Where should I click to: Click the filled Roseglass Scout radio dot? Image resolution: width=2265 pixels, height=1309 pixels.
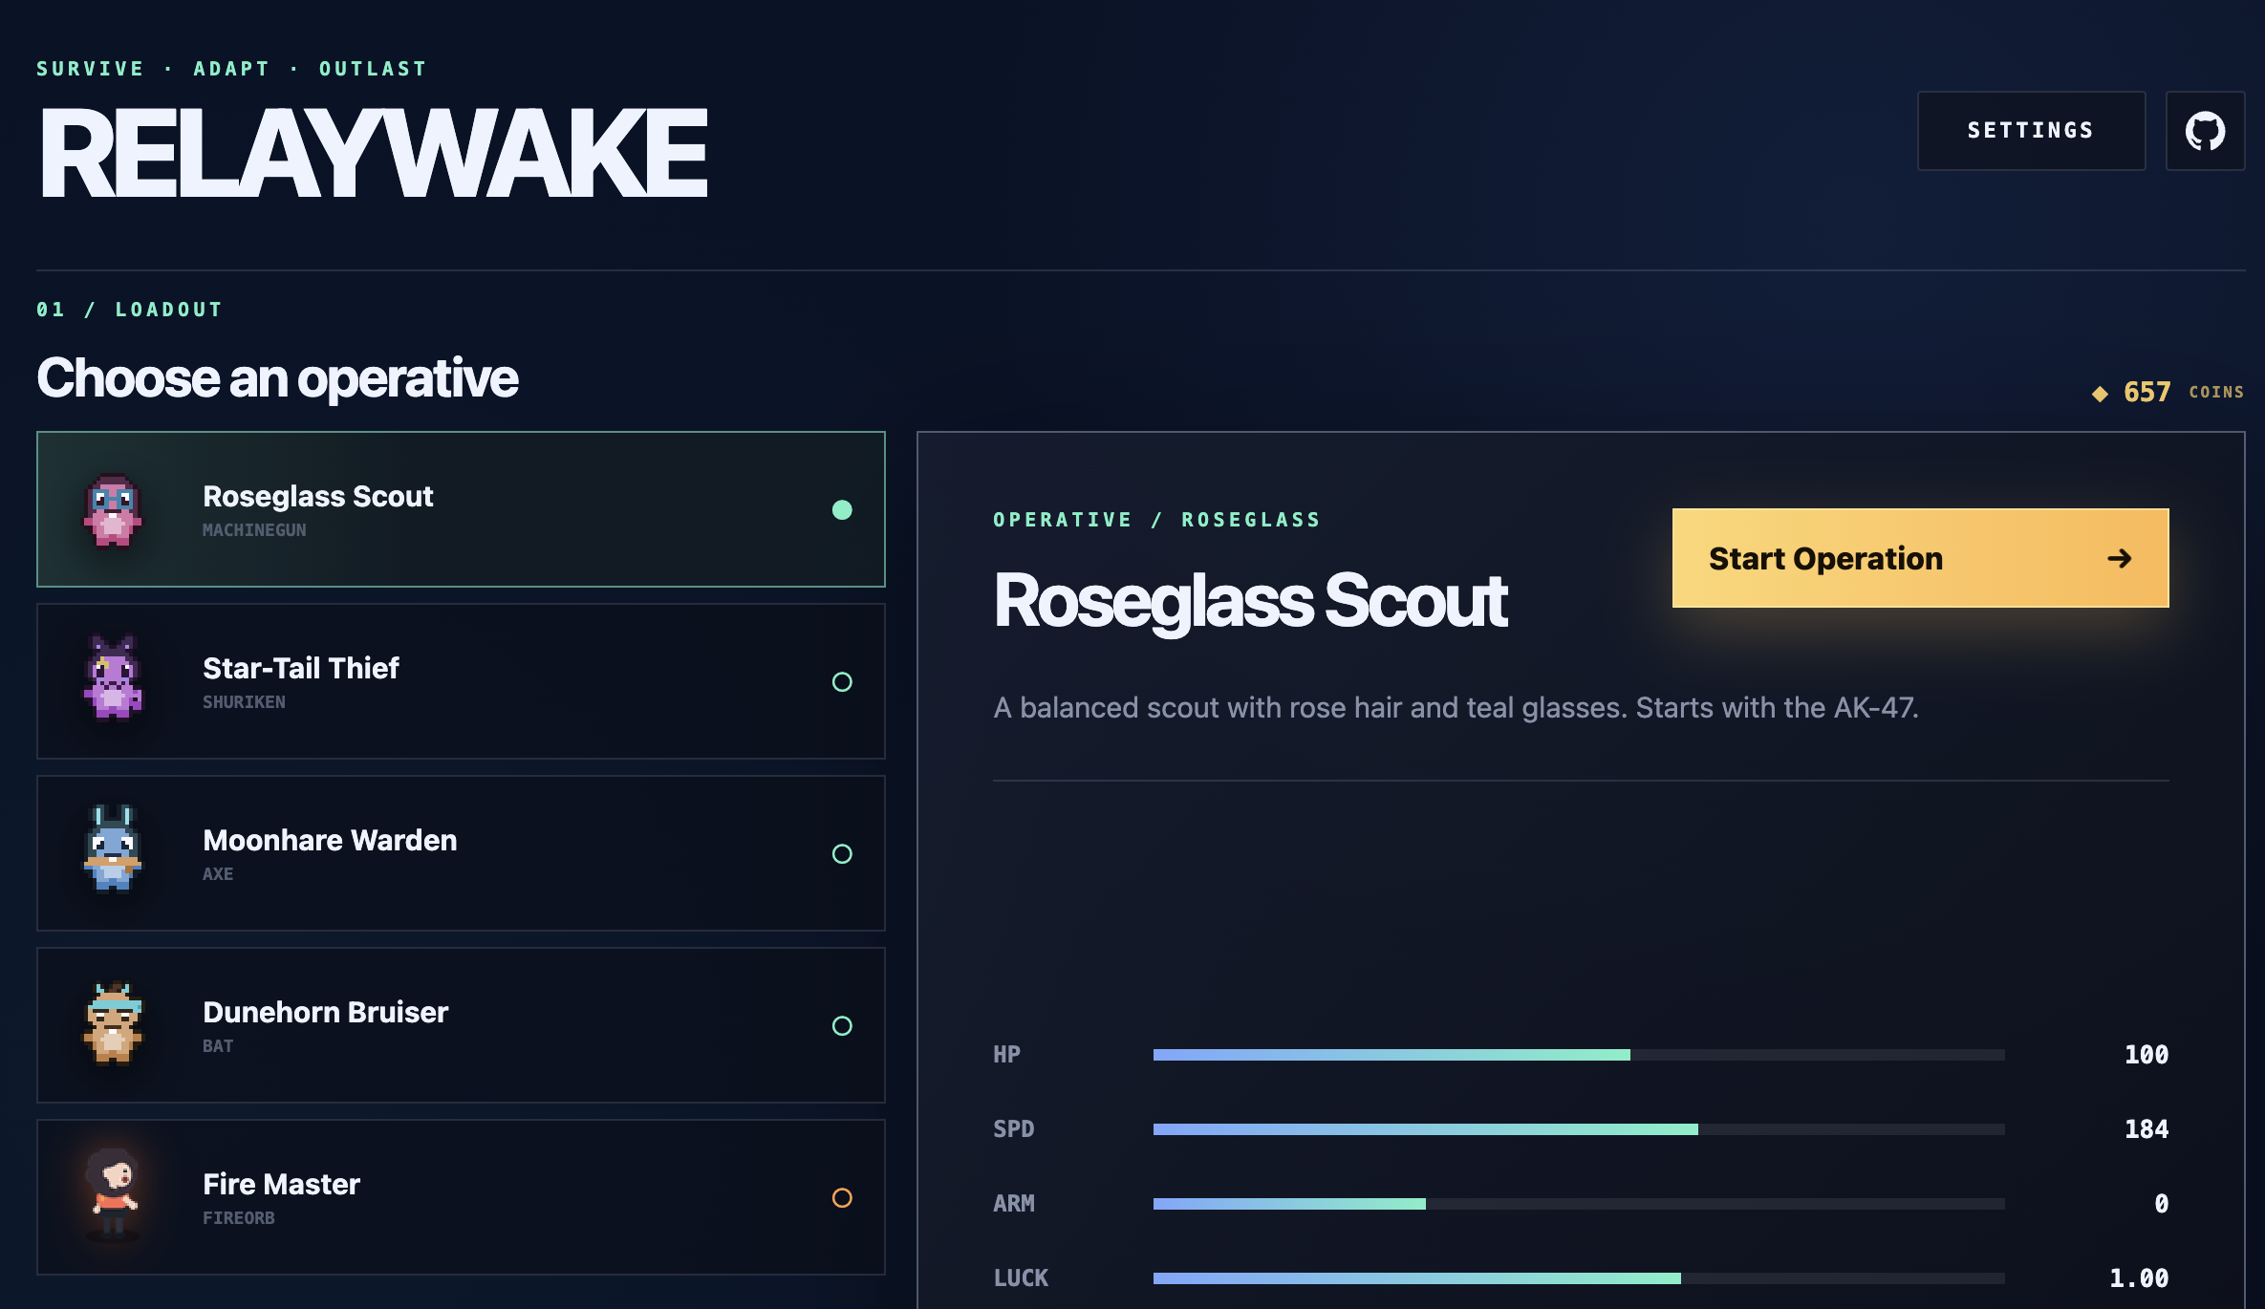[842, 509]
